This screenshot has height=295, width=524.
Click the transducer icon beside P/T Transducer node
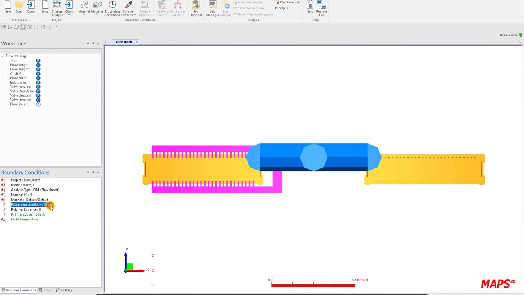(x=4, y=214)
